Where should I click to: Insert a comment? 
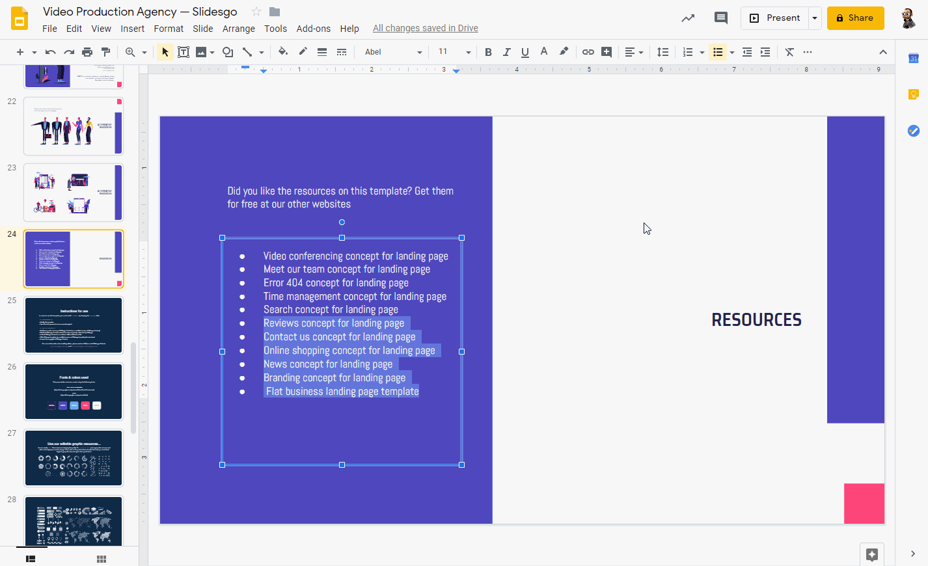click(x=606, y=51)
